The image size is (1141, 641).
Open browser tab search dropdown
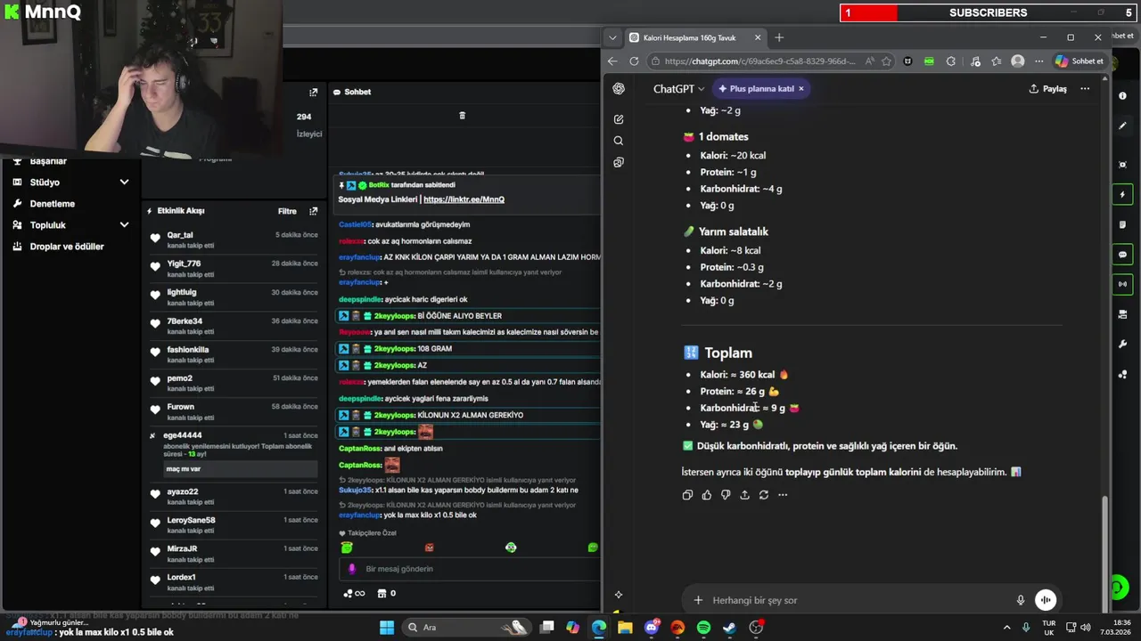(612, 37)
